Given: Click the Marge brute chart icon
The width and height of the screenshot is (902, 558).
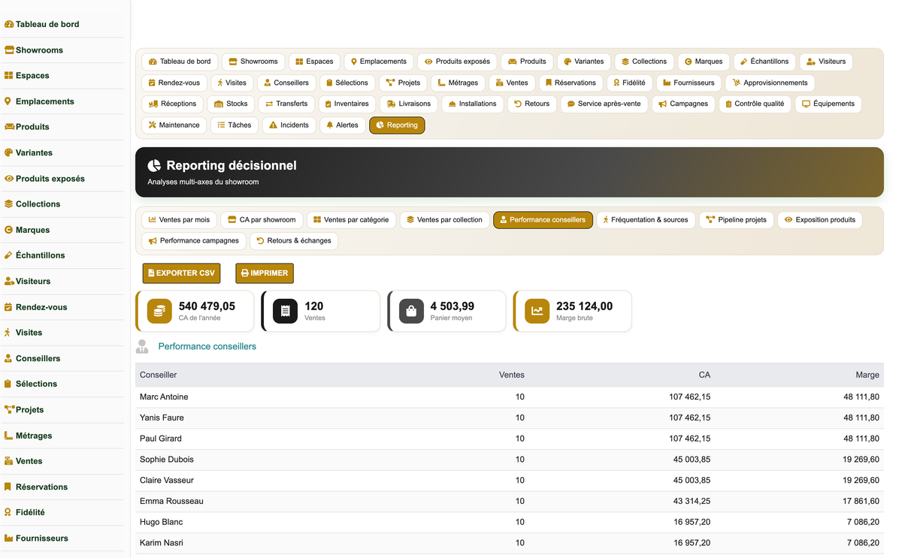Looking at the screenshot, I should [537, 311].
